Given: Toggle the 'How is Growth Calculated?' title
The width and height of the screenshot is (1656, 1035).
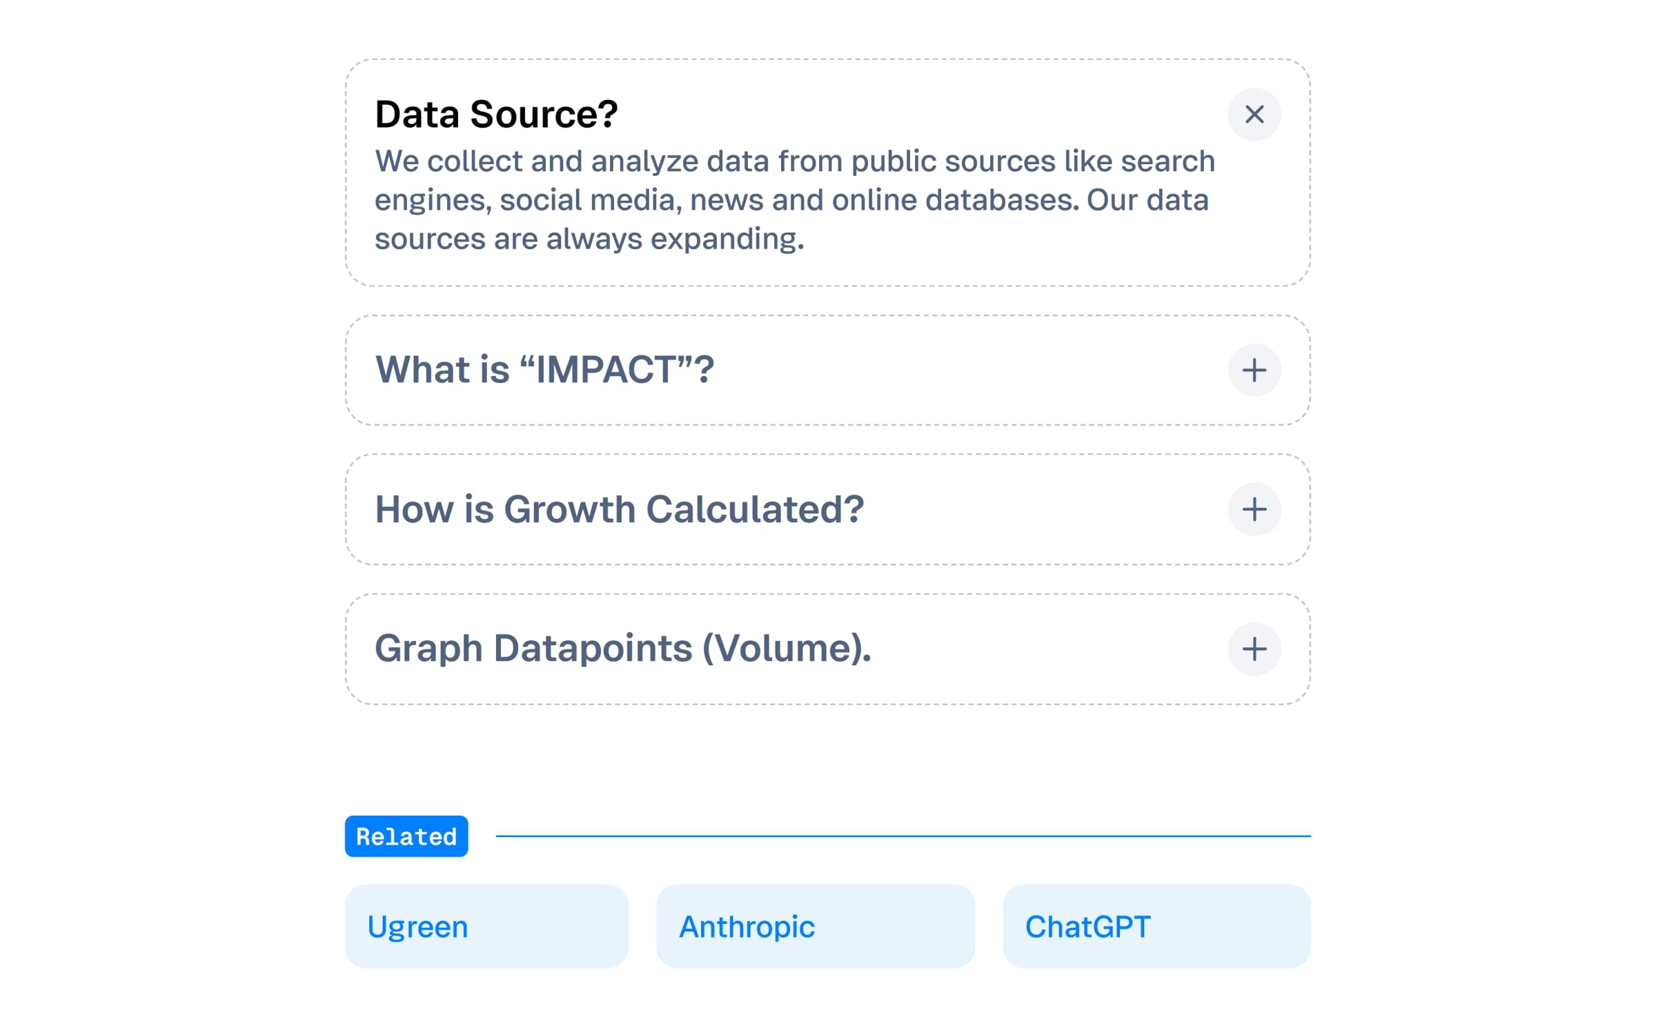Looking at the screenshot, I should 619,509.
